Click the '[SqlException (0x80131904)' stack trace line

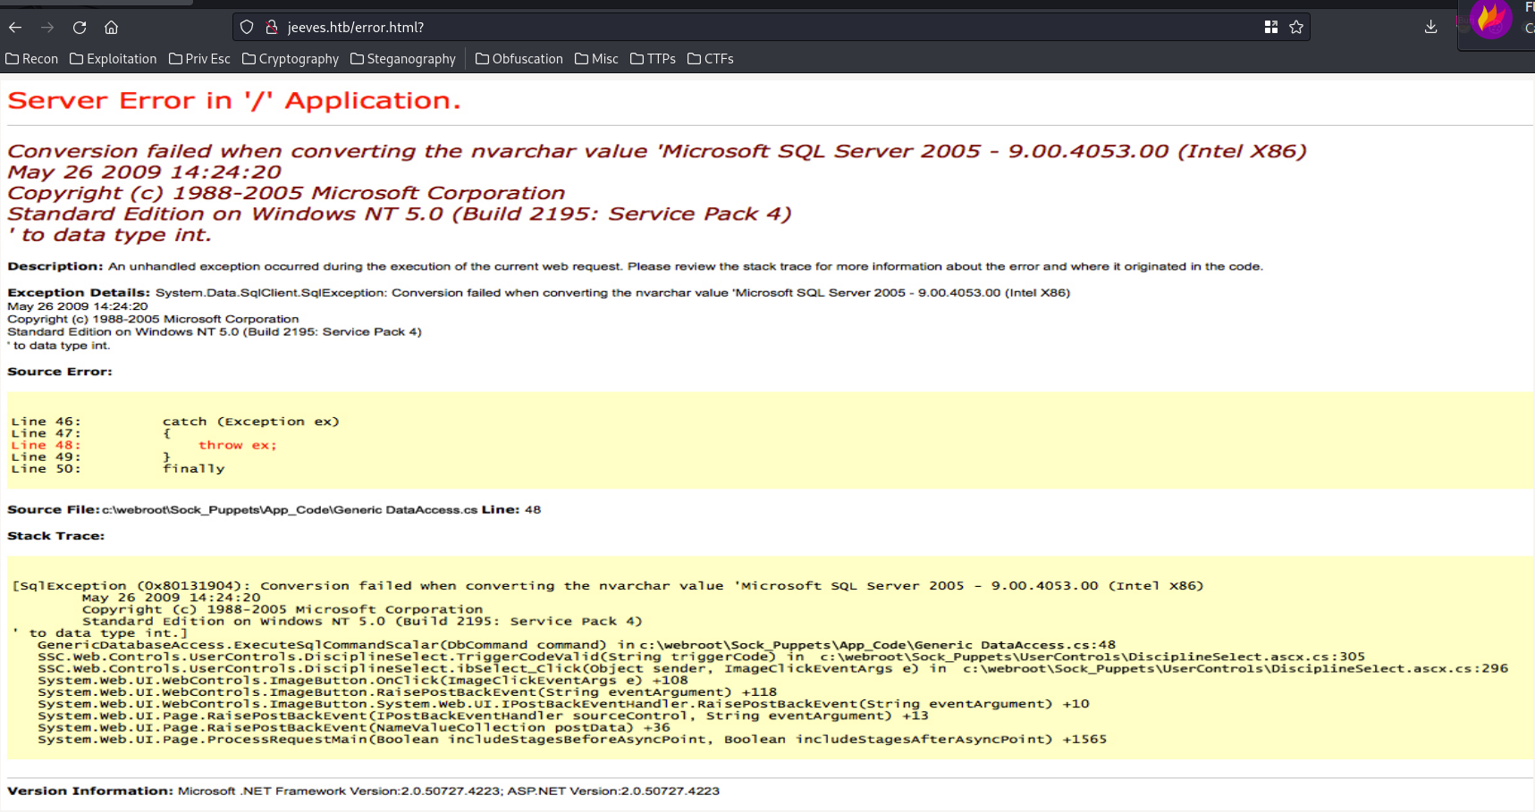pyautogui.click(x=608, y=586)
